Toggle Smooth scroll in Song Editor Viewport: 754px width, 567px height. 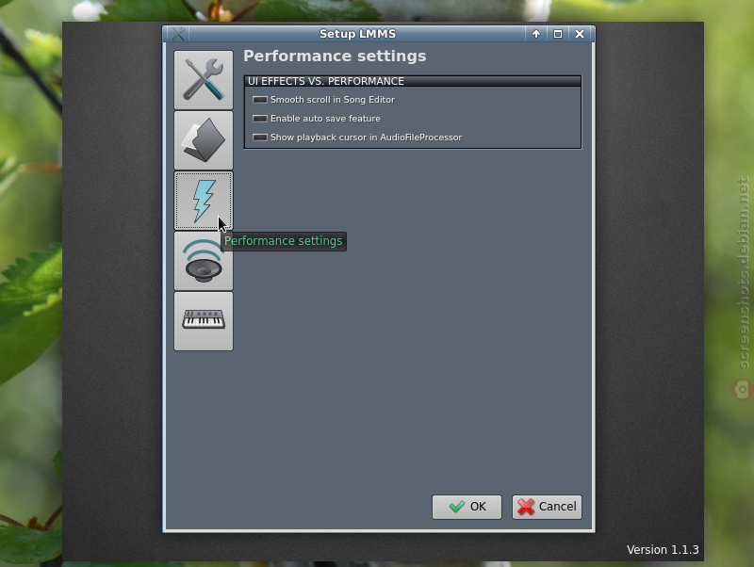[323, 100]
